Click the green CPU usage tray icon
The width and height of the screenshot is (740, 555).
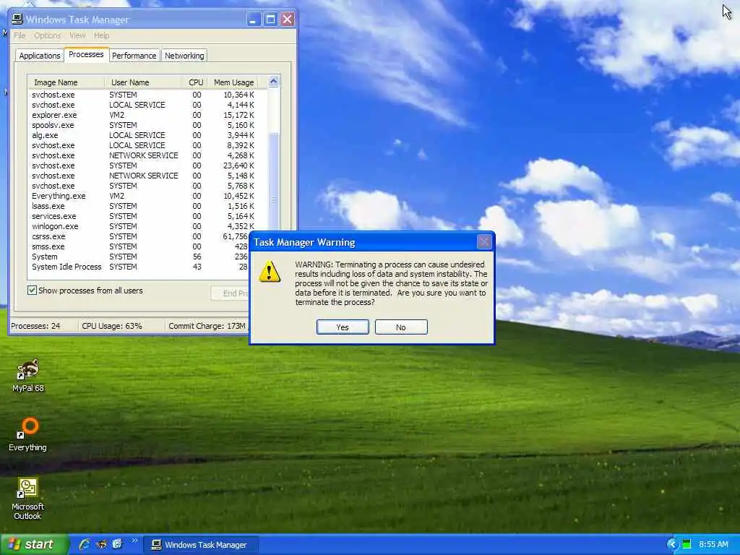[x=687, y=545]
